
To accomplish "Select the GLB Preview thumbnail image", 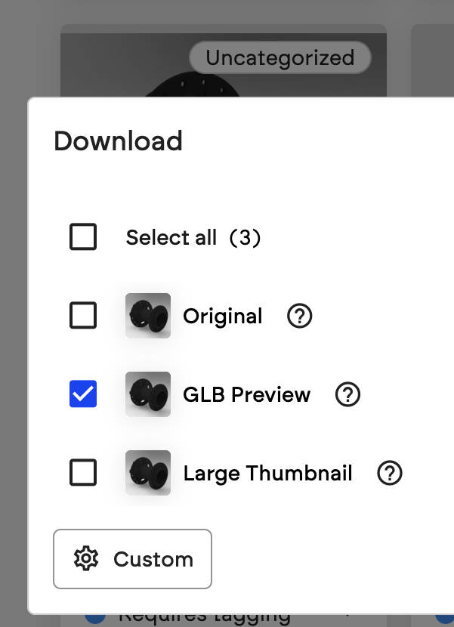I will 148,394.
